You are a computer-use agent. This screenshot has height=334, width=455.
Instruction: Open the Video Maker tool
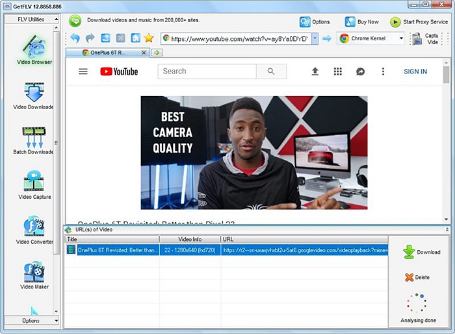(x=33, y=275)
